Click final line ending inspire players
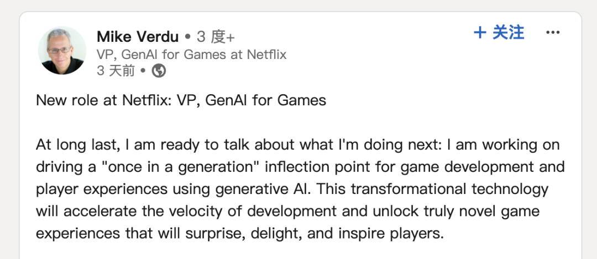The width and height of the screenshot is (597, 259). click(240, 233)
